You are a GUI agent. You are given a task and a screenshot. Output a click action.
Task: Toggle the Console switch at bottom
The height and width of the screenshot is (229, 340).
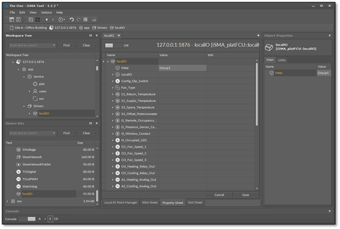[28, 219]
